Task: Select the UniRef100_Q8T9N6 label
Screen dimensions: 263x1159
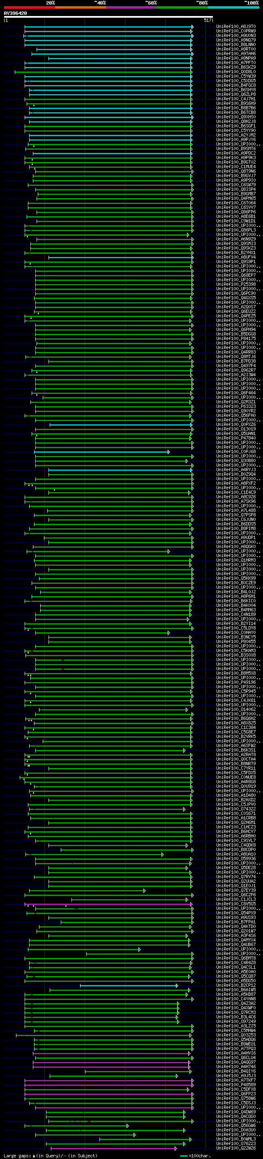Action: tap(236, 171)
